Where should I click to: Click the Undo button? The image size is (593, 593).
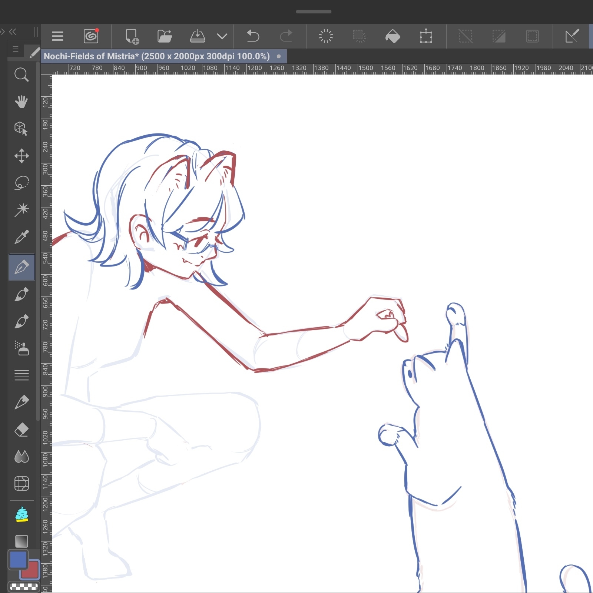tap(253, 36)
